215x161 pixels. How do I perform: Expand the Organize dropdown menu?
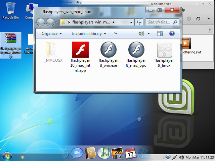pyautogui.click(x=52, y=34)
